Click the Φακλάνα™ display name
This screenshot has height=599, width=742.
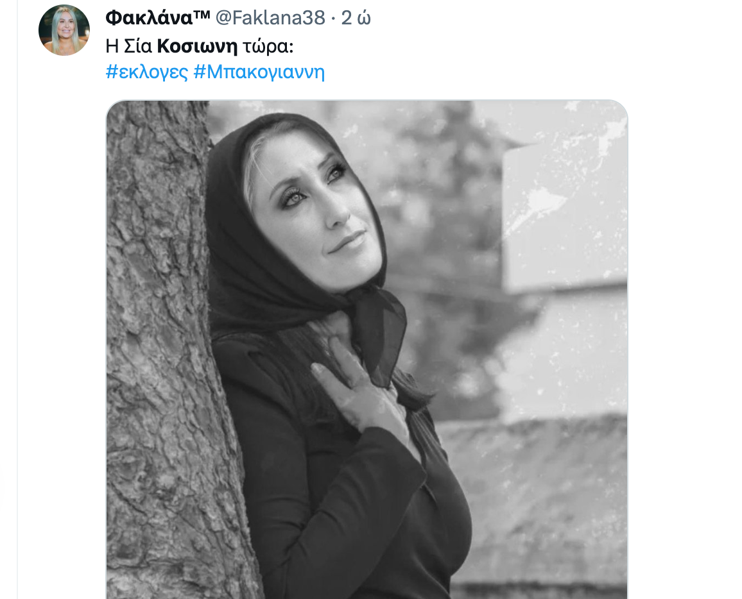click(x=158, y=18)
